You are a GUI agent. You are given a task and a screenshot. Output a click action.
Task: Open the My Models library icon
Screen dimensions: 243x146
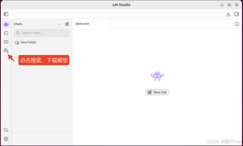(6, 42)
